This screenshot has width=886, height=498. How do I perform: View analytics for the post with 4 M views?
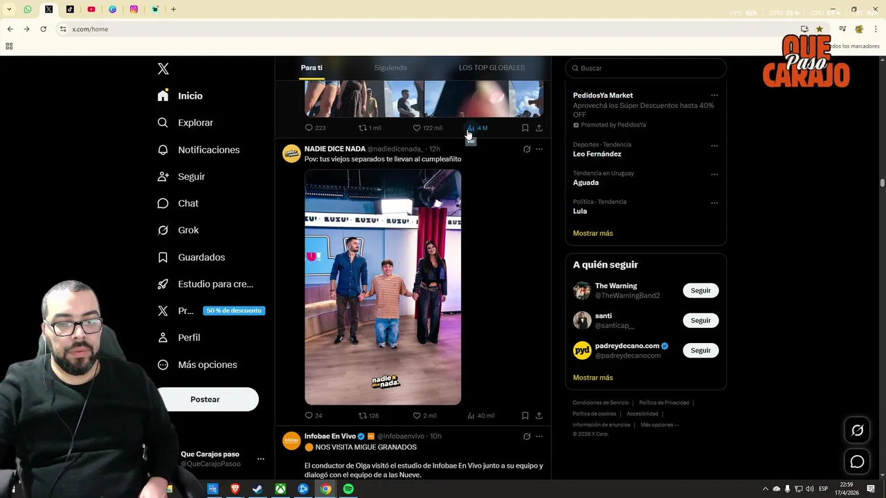pos(478,128)
